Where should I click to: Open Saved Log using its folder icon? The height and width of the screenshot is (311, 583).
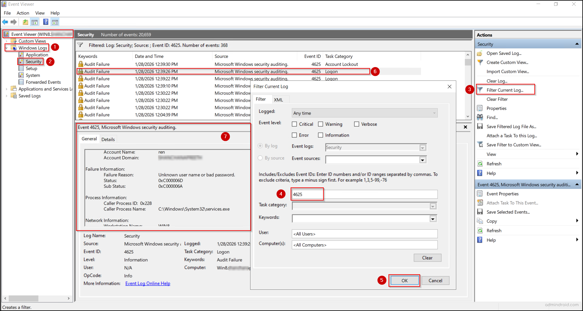pos(479,53)
